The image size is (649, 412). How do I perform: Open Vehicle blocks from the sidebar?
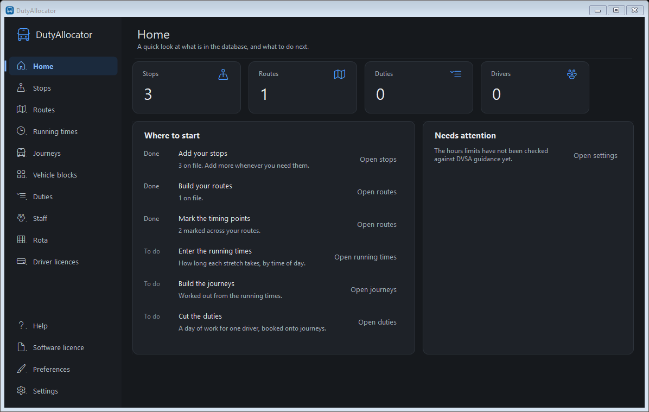(63, 175)
